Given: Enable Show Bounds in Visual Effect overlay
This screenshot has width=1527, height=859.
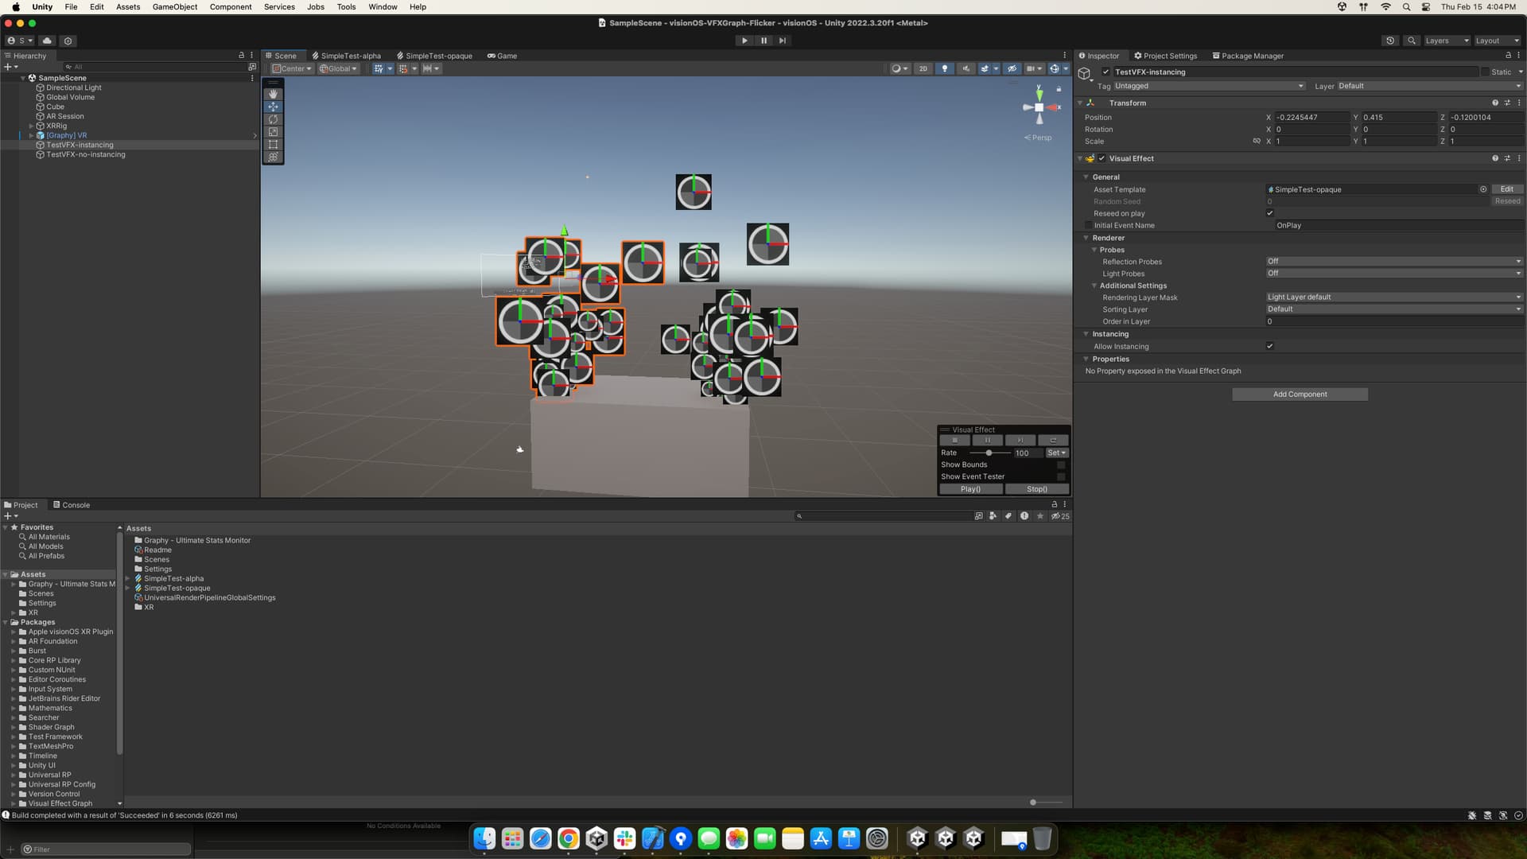Looking at the screenshot, I should click(x=1061, y=464).
